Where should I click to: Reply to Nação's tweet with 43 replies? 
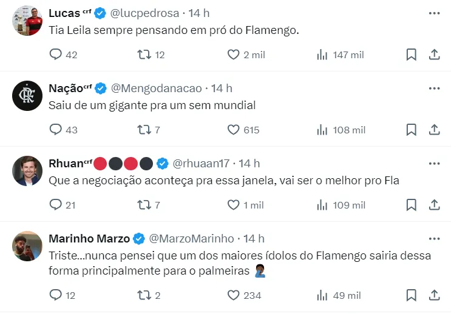pos(56,130)
